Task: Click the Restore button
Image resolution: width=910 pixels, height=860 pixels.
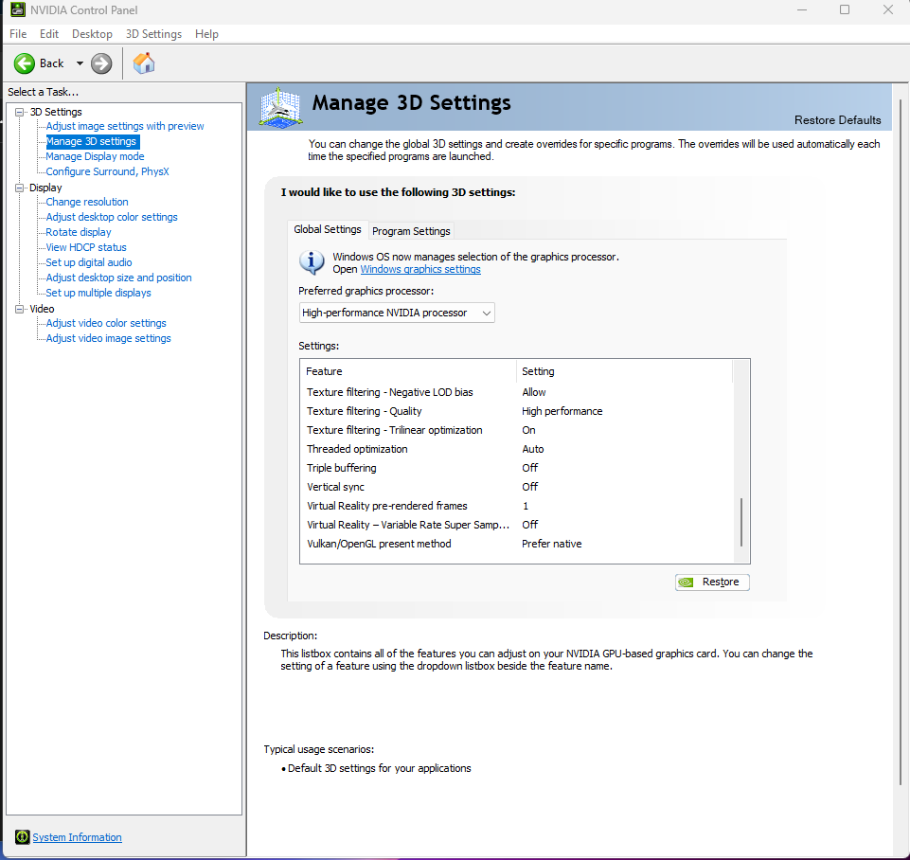Action: (712, 582)
